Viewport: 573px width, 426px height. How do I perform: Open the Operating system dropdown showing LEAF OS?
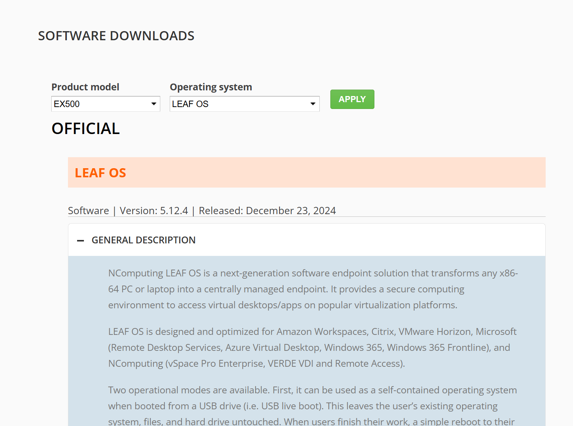[245, 104]
